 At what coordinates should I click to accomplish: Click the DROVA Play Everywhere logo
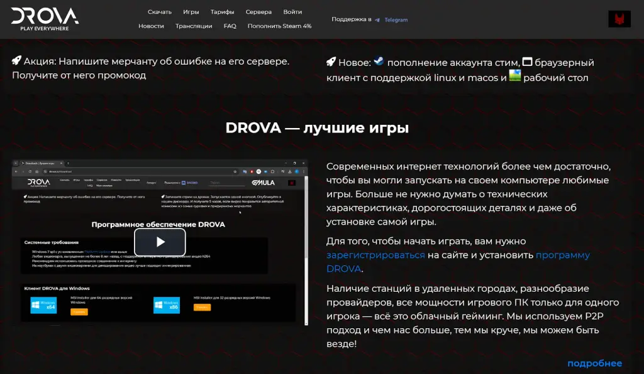45,19
